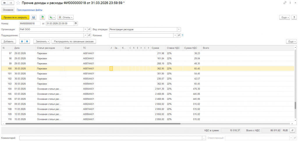Screen dimensions: 298x141
Task: Click the Подразделение input field
Action: (x=52, y=35)
